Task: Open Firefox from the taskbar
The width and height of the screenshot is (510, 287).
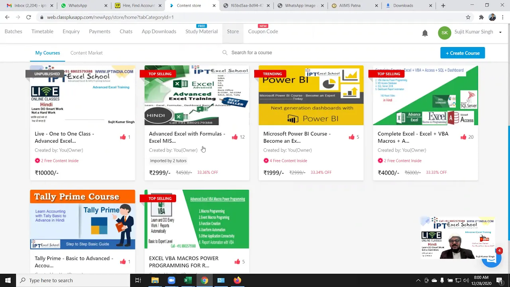Action: pyautogui.click(x=237, y=280)
